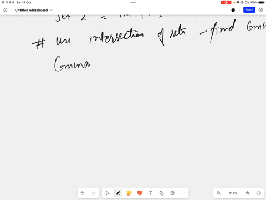
Task: Add a sticky note
Action: [129, 193]
